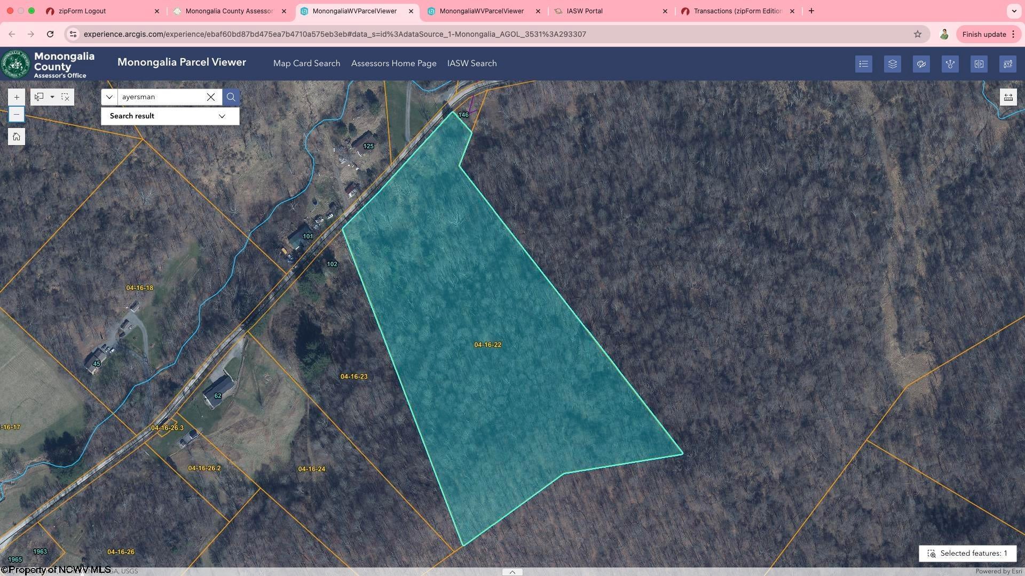Image resolution: width=1025 pixels, height=576 pixels.
Task: Expand the bottom attribute table handle
Action: [512, 572]
